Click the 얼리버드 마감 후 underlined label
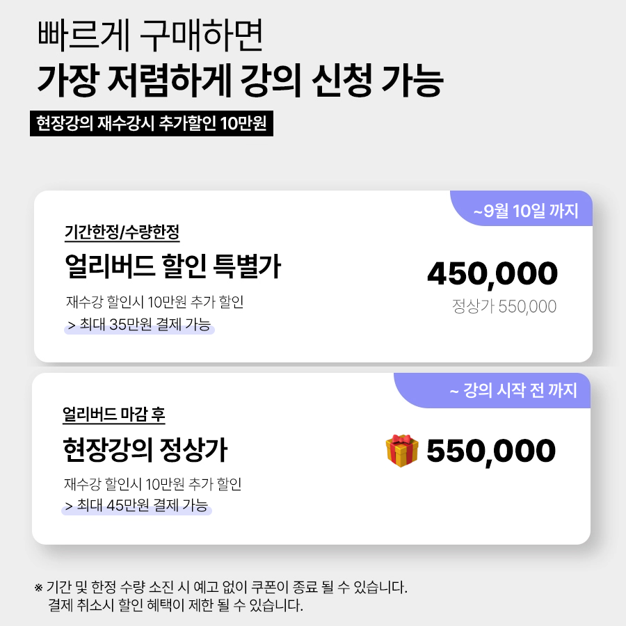This screenshot has height=626, width=626. [x=114, y=415]
